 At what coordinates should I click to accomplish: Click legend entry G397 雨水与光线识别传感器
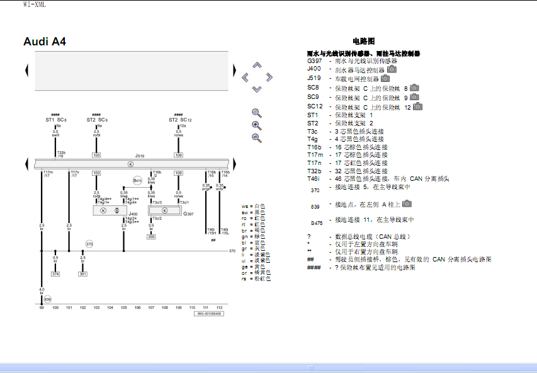[x=352, y=60]
